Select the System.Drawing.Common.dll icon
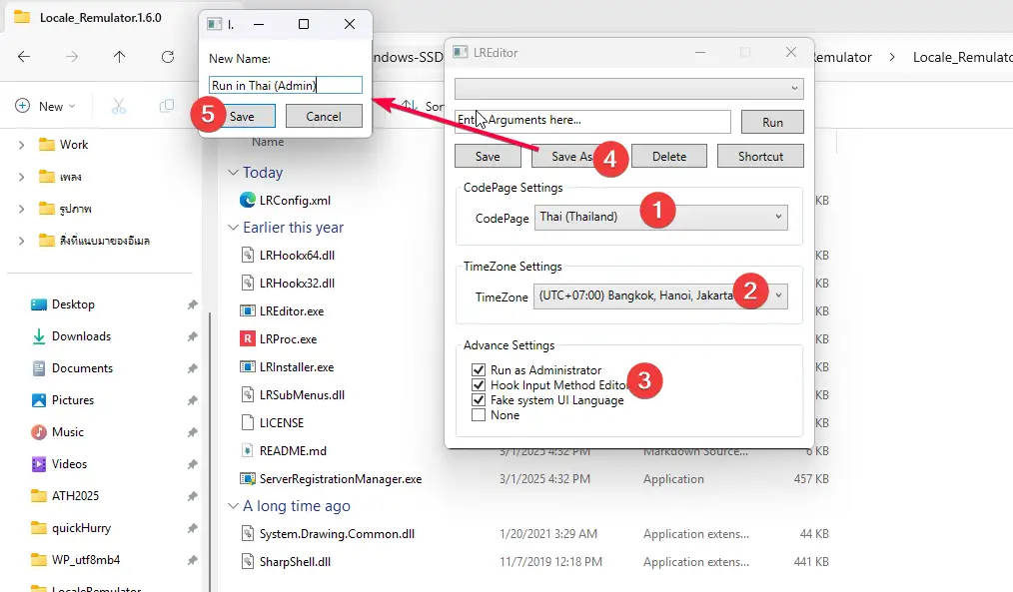Image resolution: width=1013 pixels, height=592 pixels. [x=248, y=534]
